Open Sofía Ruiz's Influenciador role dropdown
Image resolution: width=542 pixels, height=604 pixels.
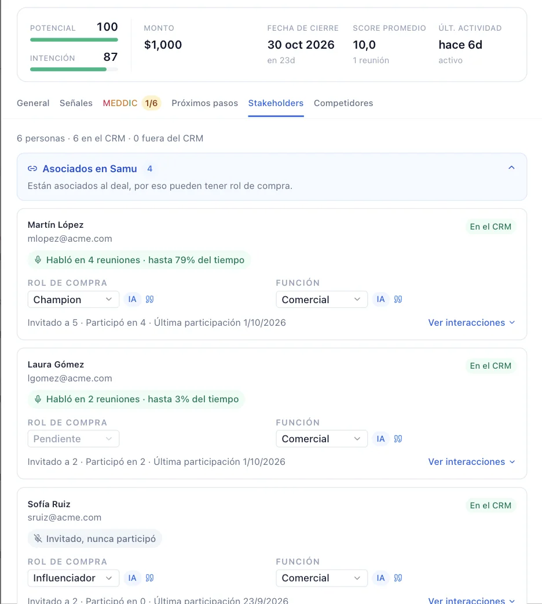click(x=73, y=578)
